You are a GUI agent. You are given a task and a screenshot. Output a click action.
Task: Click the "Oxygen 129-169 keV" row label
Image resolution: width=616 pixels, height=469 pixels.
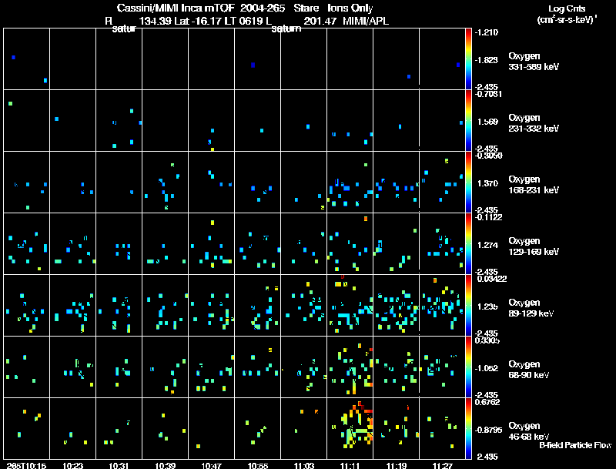coord(534,246)
